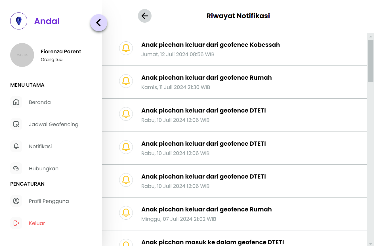Click the Andal location pin logo
This screenshot has height=246, width=374.
[19, 21]
